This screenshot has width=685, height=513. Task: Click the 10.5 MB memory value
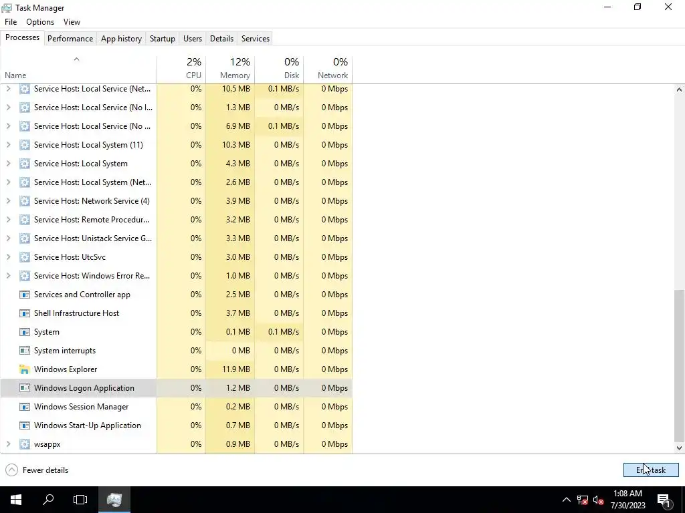tap(236, 89)
